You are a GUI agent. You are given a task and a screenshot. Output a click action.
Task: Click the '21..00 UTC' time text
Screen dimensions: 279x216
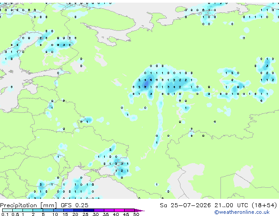tap(231, 205)
